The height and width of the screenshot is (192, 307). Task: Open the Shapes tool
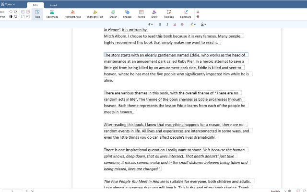pos(127,14)
